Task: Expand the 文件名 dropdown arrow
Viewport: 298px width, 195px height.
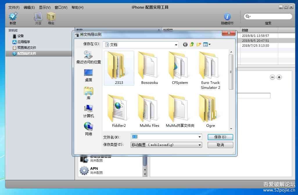Action: pos(200,137)
